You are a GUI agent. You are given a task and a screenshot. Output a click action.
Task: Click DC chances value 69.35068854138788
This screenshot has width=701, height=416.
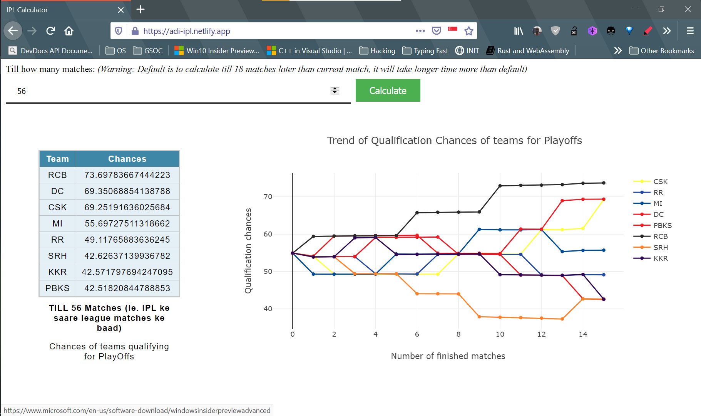pos(127,191)
